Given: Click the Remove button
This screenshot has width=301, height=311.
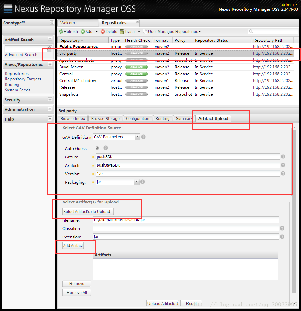Looking at the screenshot, I should coord(76,284).
